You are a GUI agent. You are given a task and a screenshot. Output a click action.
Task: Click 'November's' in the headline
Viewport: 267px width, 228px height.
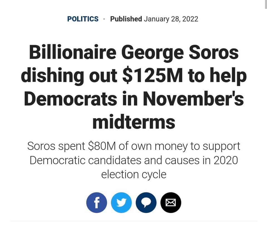point(196,99)
